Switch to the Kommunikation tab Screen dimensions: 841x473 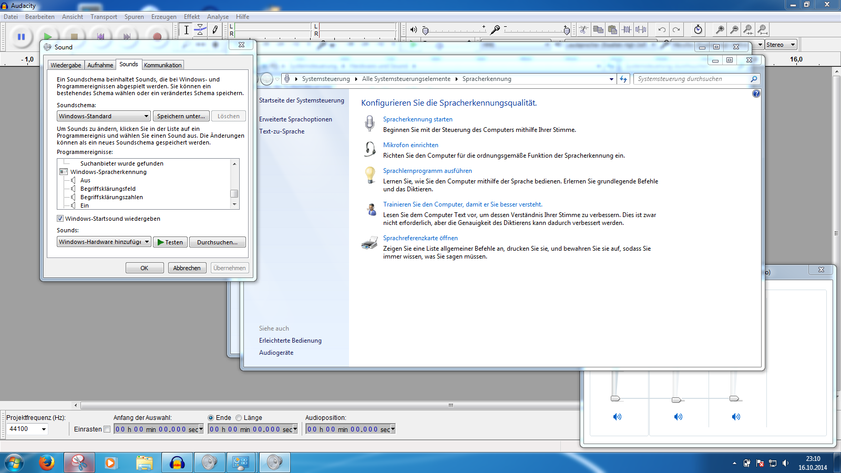[x=163, y=65]
